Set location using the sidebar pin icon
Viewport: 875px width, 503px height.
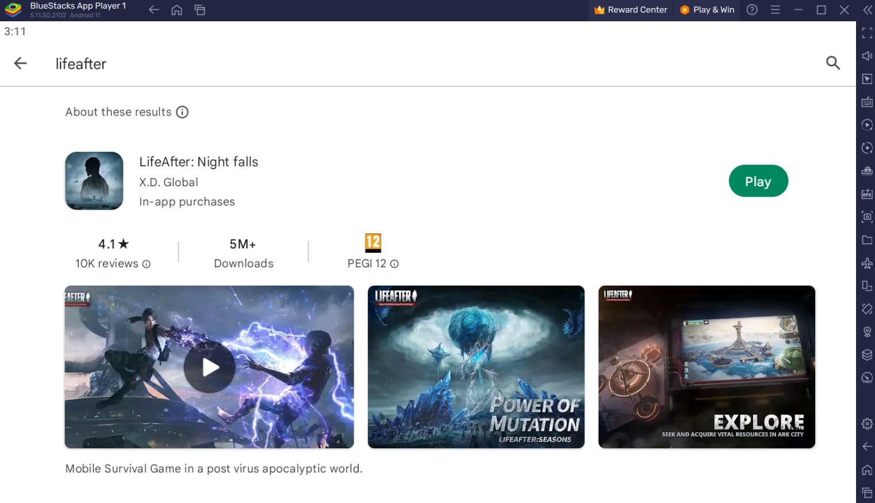click(867, 332)
